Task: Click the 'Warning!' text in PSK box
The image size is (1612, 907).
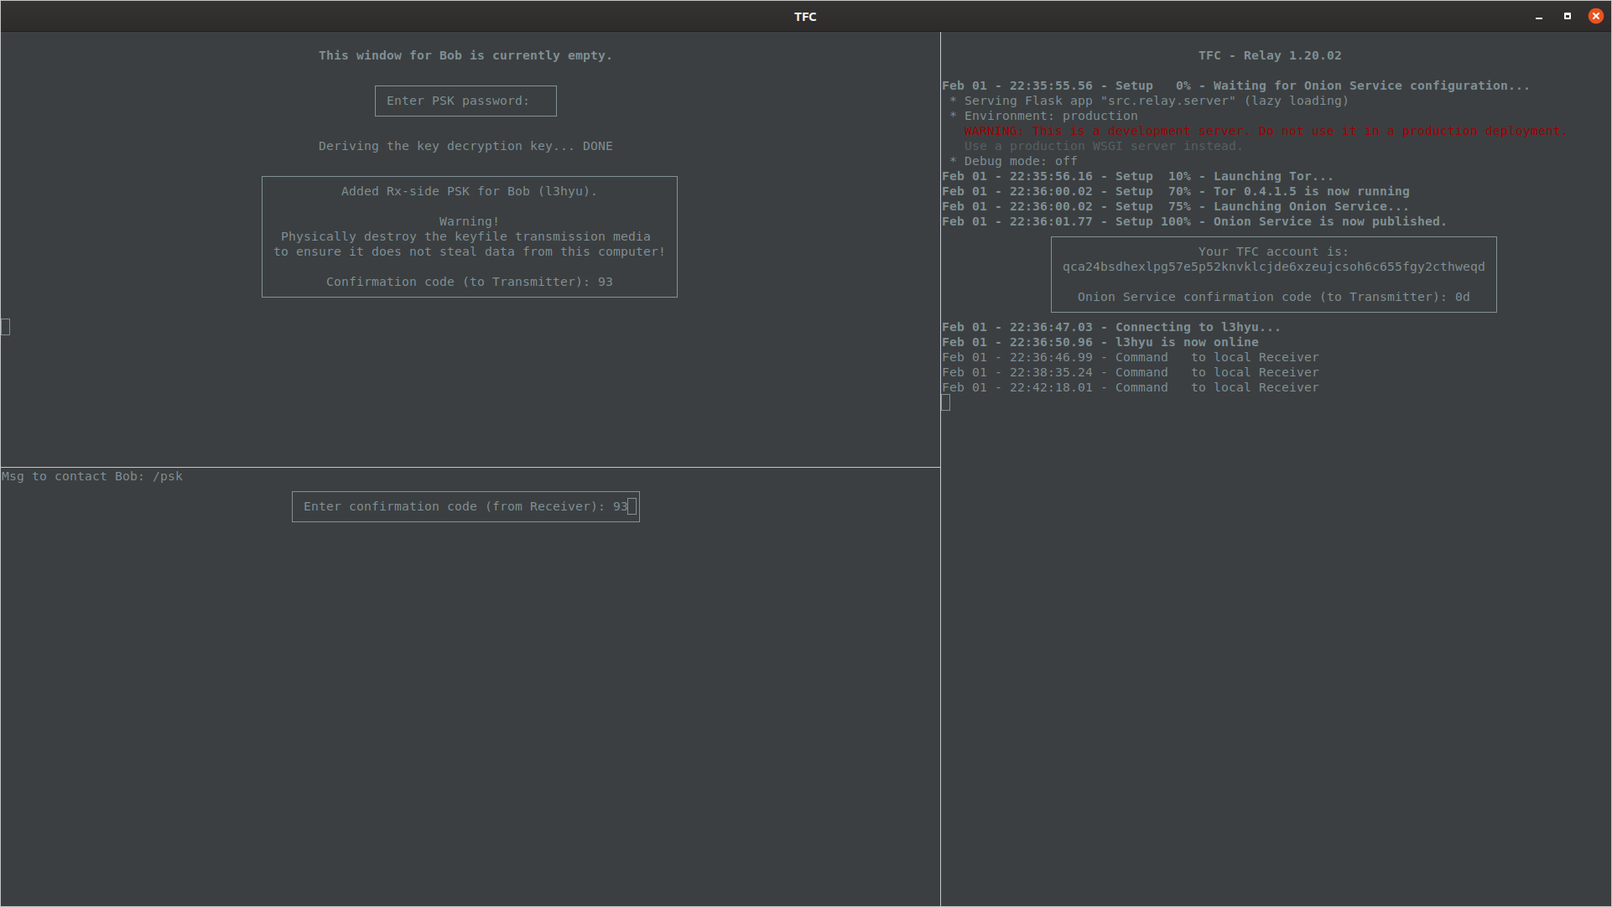Action: 469,221
